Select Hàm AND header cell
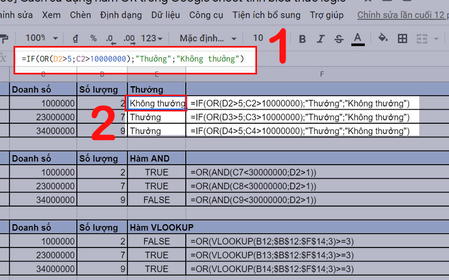The image size is (449, 280). click(157, 158)
